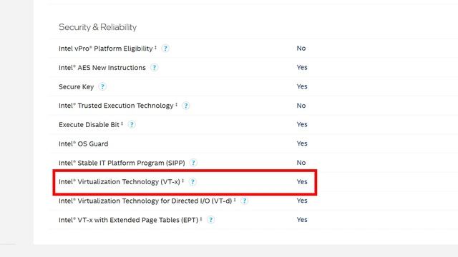Select VT-x with Extended Page Tables label

pyautogui.click(x=130, y=220)
